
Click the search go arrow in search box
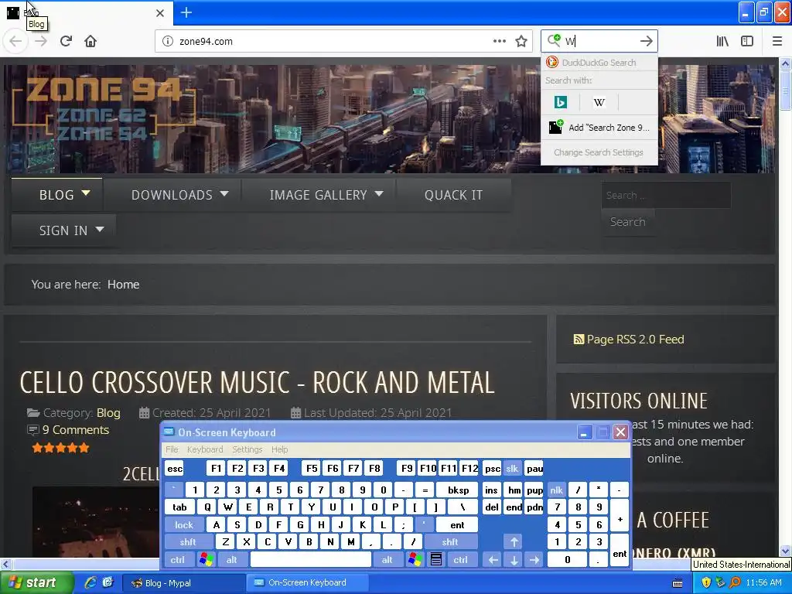[x=646, y=41]
